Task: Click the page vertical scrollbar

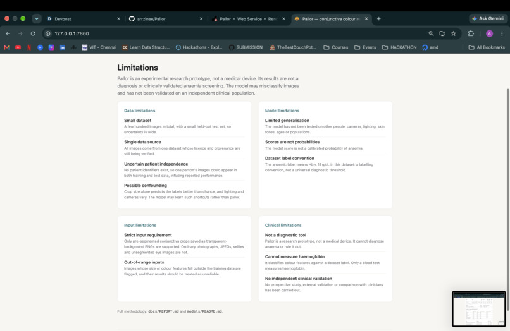Action: coord(507,199)
